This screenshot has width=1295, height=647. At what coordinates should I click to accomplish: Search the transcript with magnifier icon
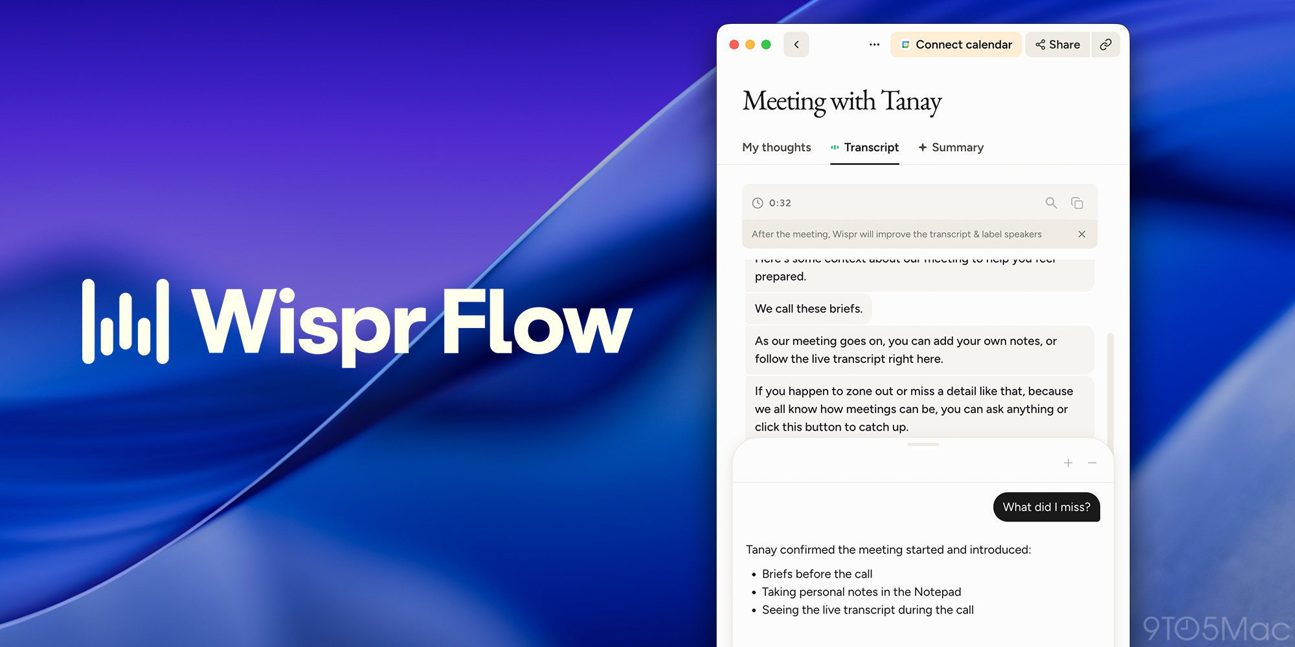(x=1051, y=203)
